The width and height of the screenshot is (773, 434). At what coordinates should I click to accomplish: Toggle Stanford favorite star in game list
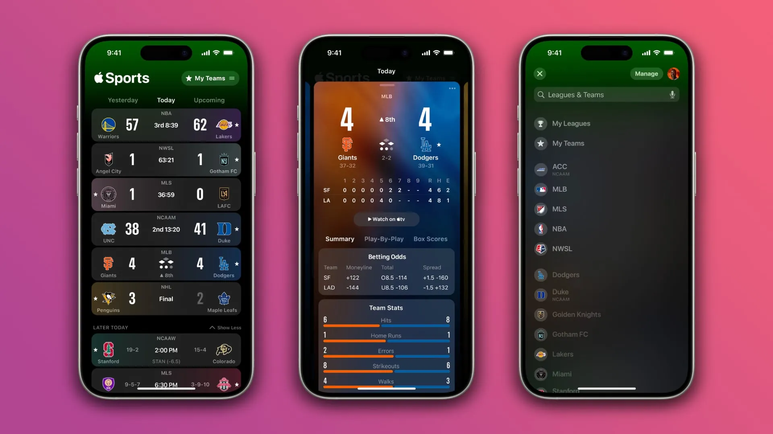(95, 350)
